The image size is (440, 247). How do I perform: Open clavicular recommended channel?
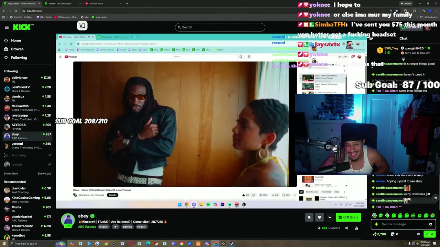(27, 190)
